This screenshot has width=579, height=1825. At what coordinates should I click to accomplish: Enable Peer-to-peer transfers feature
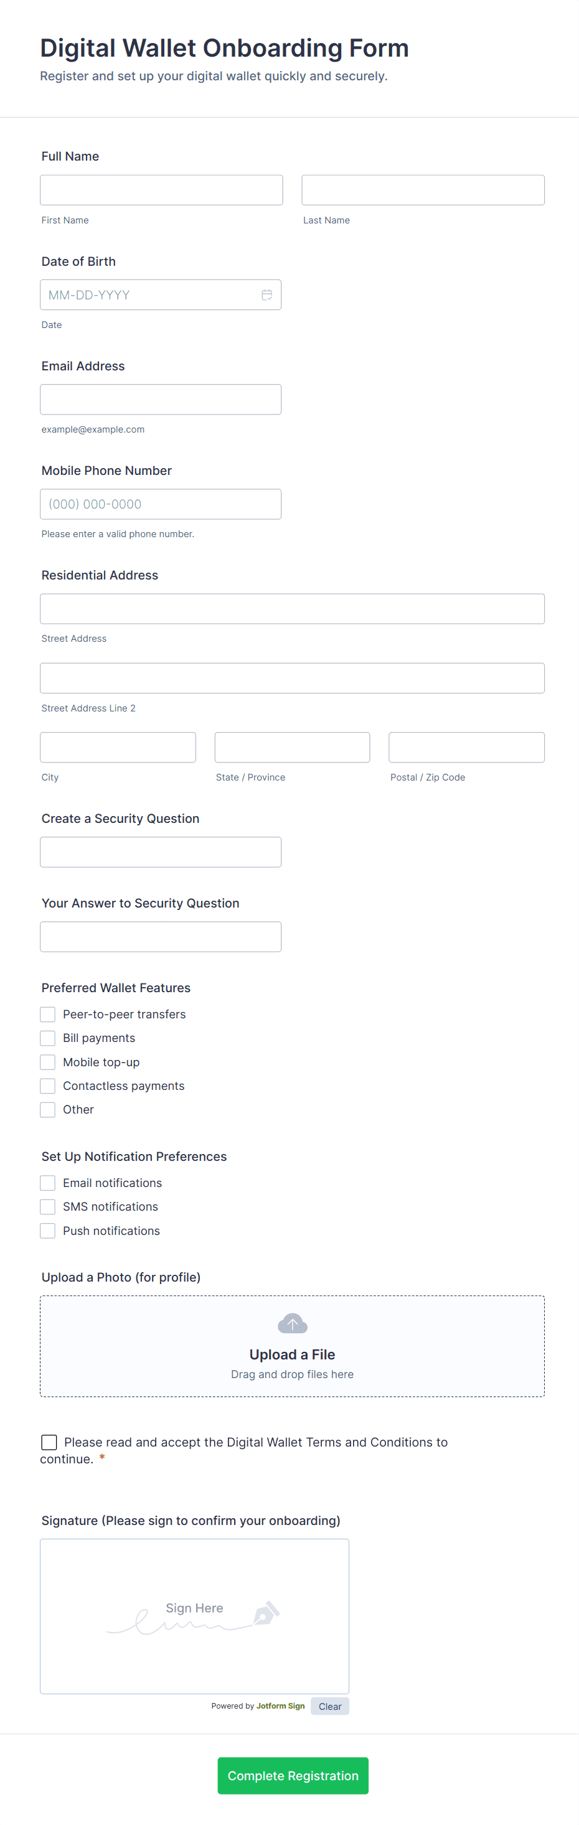47,1014
